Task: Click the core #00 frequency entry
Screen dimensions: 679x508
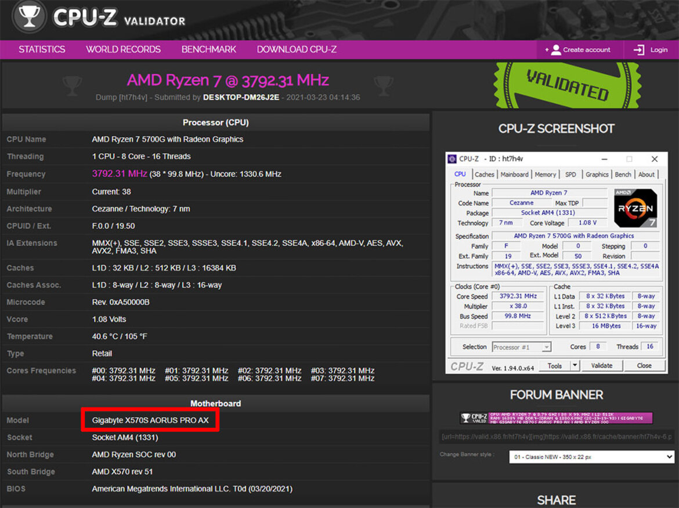Action: 124,371
